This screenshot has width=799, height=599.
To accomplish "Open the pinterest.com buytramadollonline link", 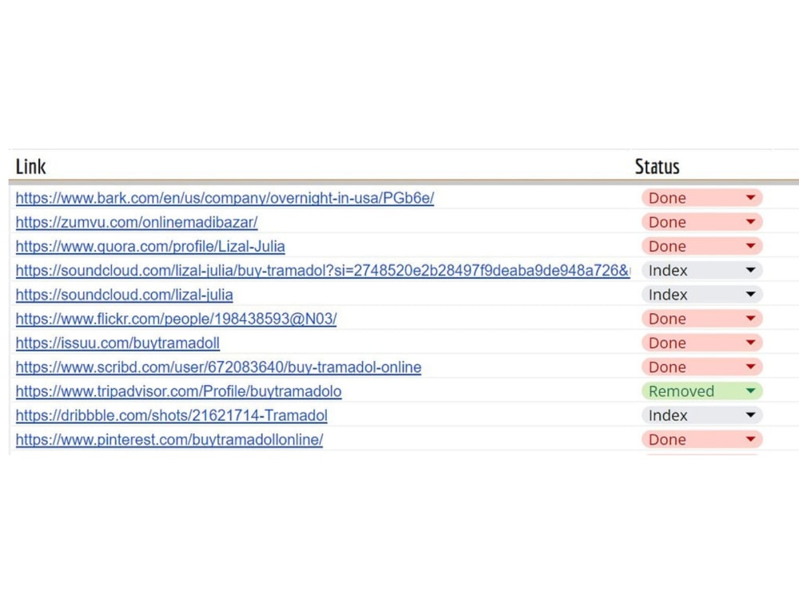I will pos(169,439).
